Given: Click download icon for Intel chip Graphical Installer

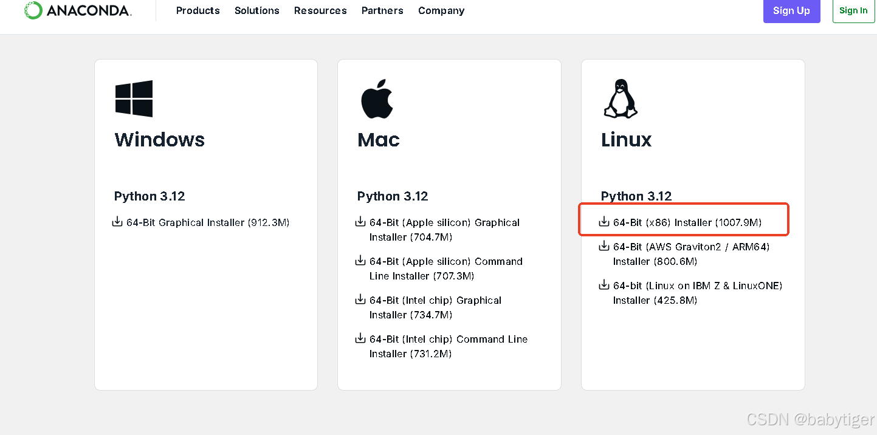Looking at the screenshot, I should point(360,300).
